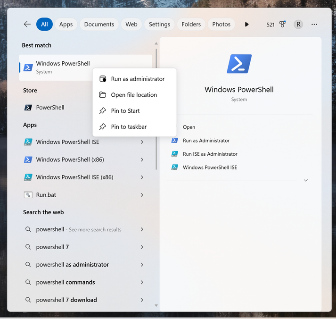Click the scroll down arrow of results list

point(156,305)
